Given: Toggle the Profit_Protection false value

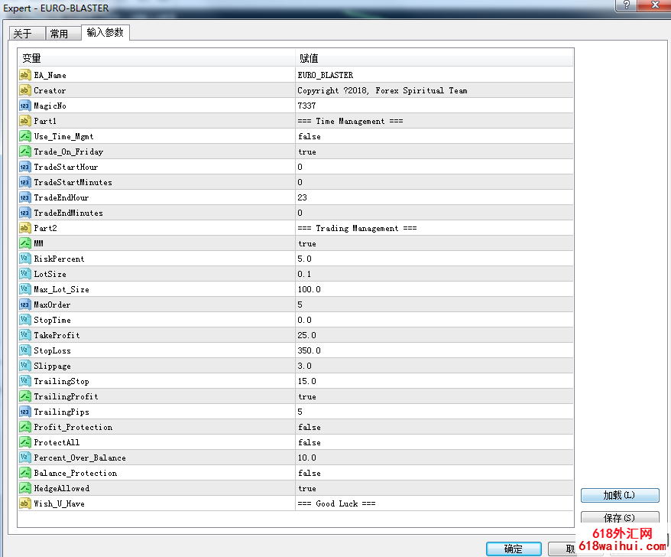Looking at the screenshot, I should [x=310, y=427].
